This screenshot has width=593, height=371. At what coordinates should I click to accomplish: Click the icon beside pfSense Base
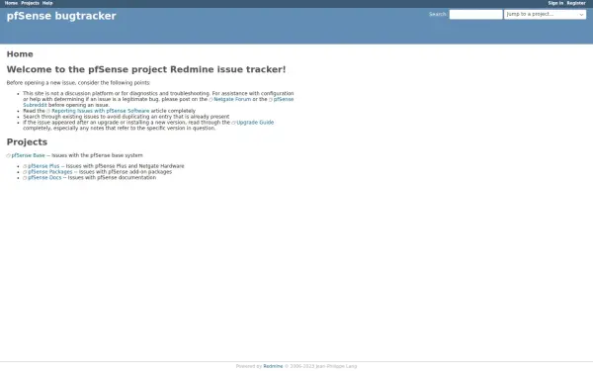pyautogui.click(x=8, y=155)
